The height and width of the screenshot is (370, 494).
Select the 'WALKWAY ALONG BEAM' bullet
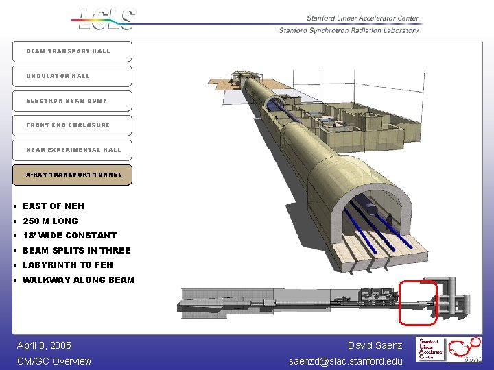point(78,280)
